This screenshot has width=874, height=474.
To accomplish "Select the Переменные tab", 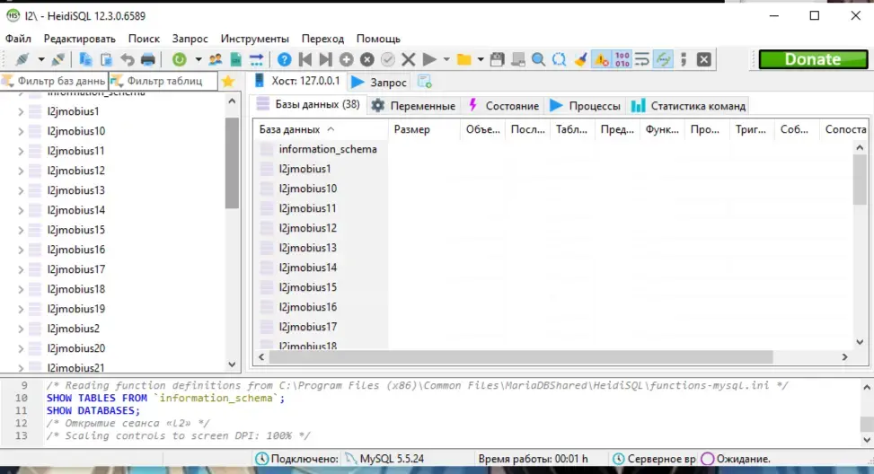I will [x=413, y=106].
